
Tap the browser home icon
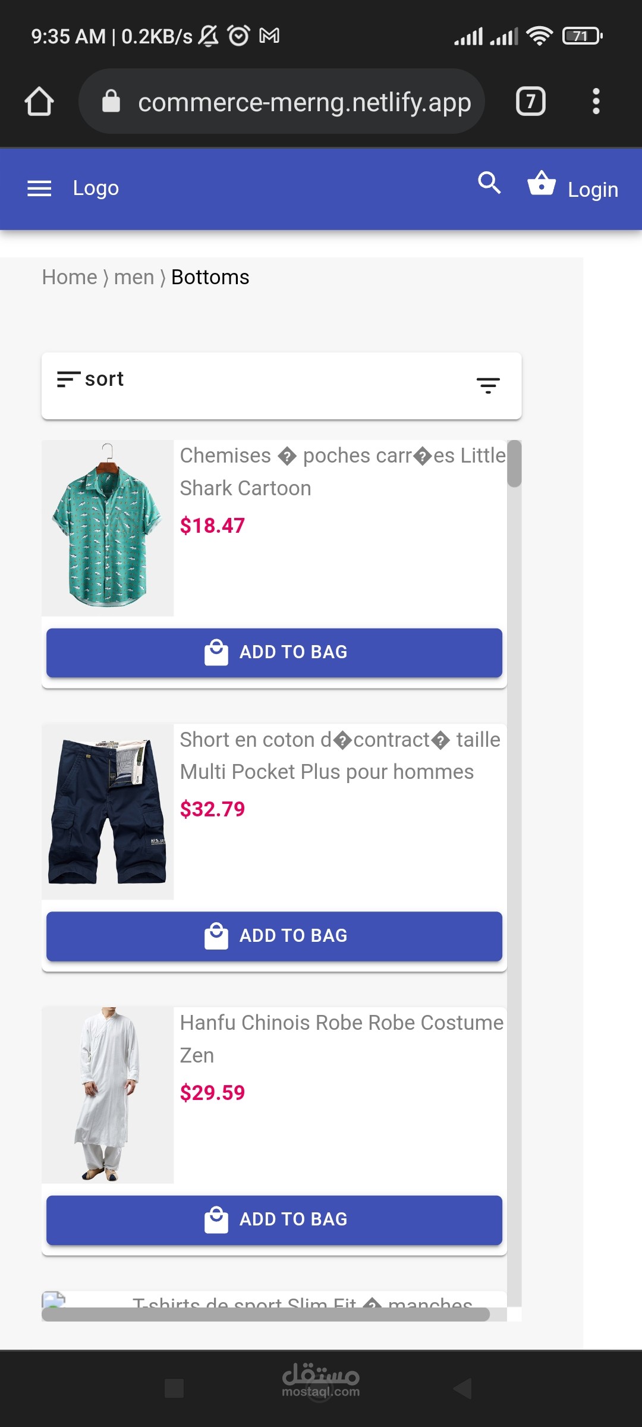tap(39, 102)
